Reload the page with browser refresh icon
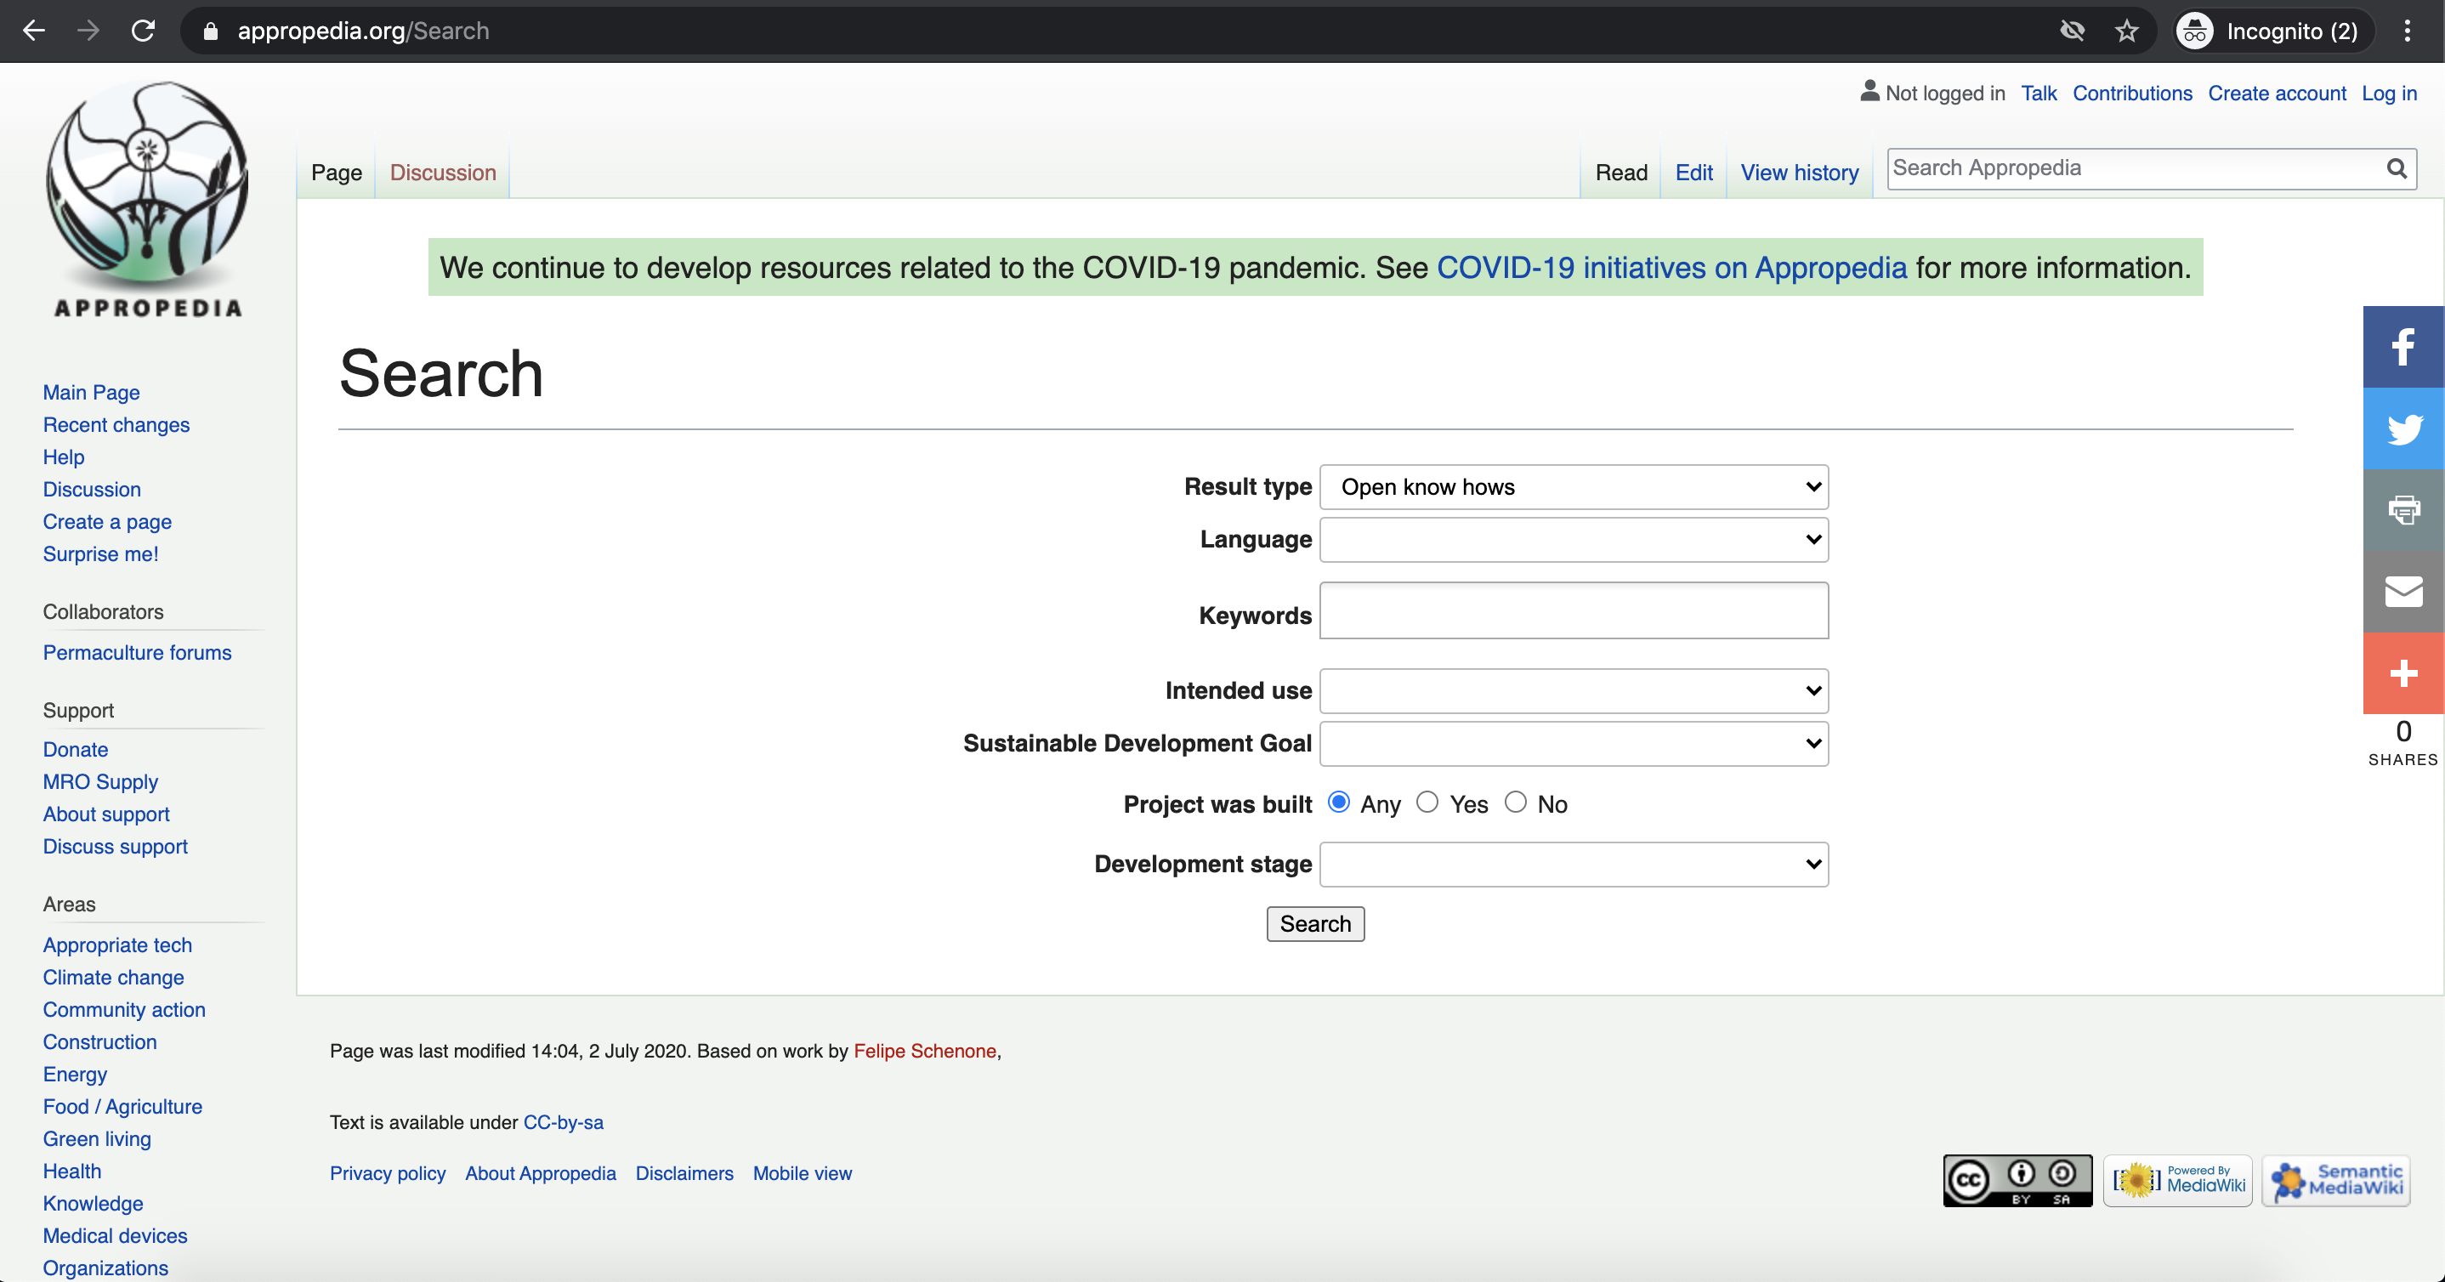 pyautogui.click(x=144, y=31)
